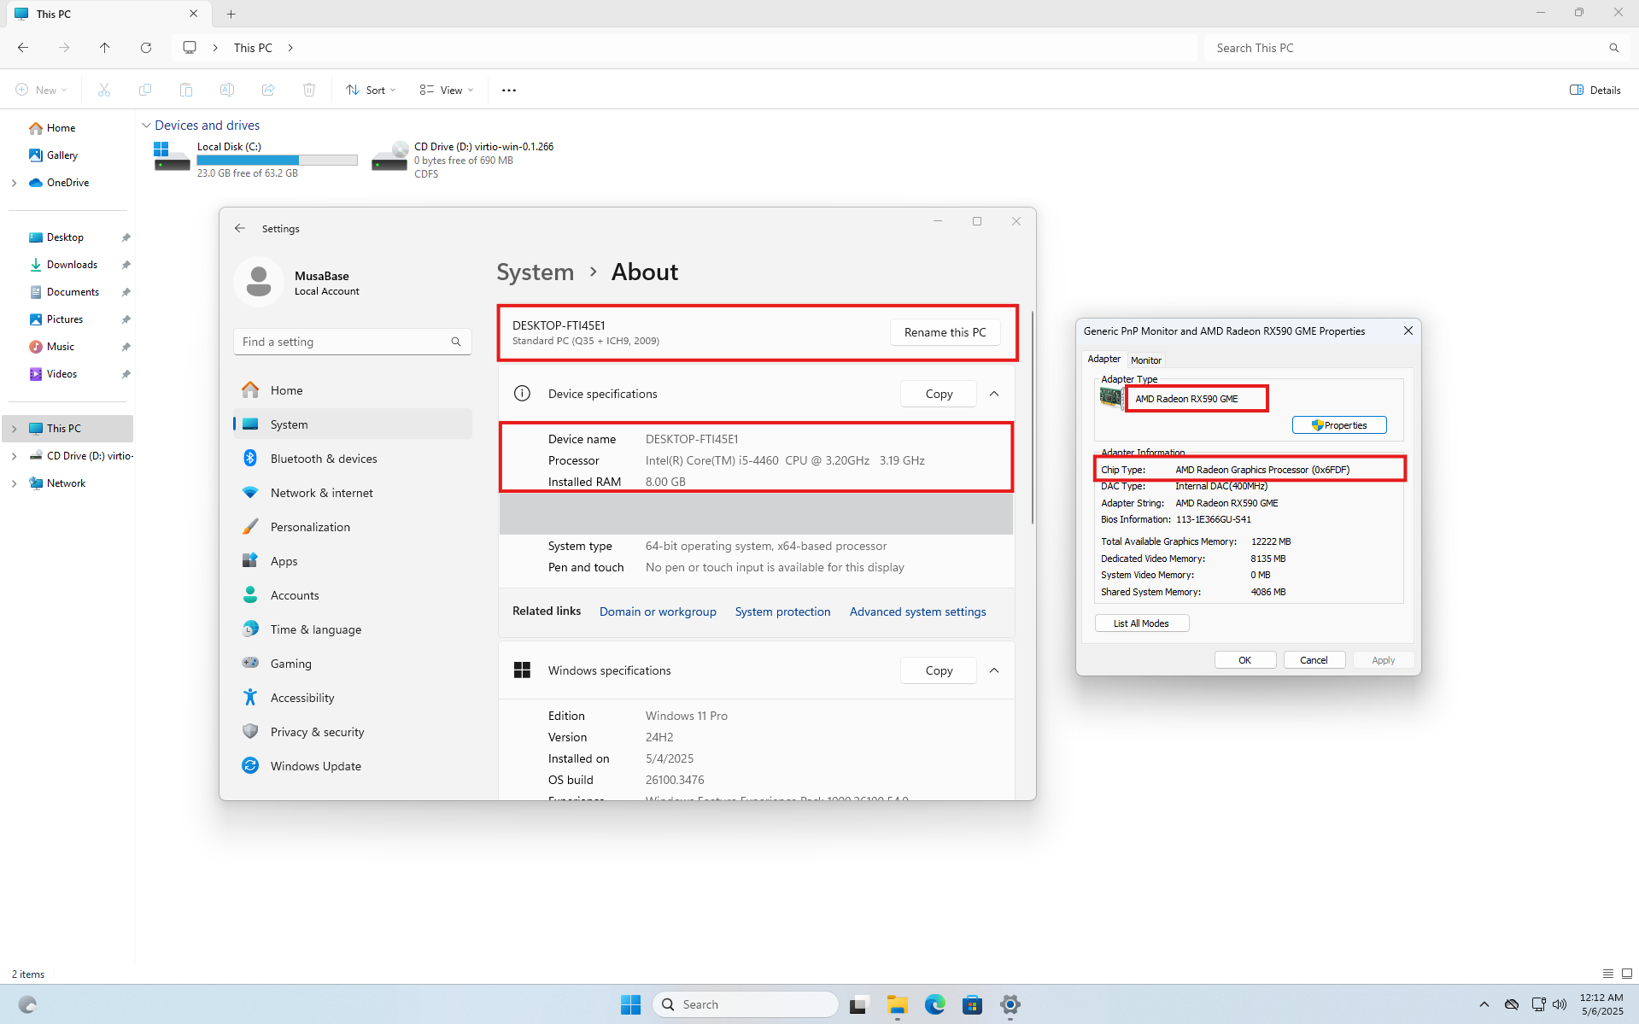Navigate back in File Explorer
This screenshot has width=1639, height=1024.
click(23, 48)
